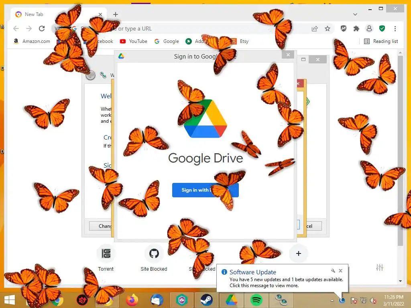Screen dimensions: 411x308
Task: Click the browser forward arrow
Action: pyautogui.click(x=29, y=28)
